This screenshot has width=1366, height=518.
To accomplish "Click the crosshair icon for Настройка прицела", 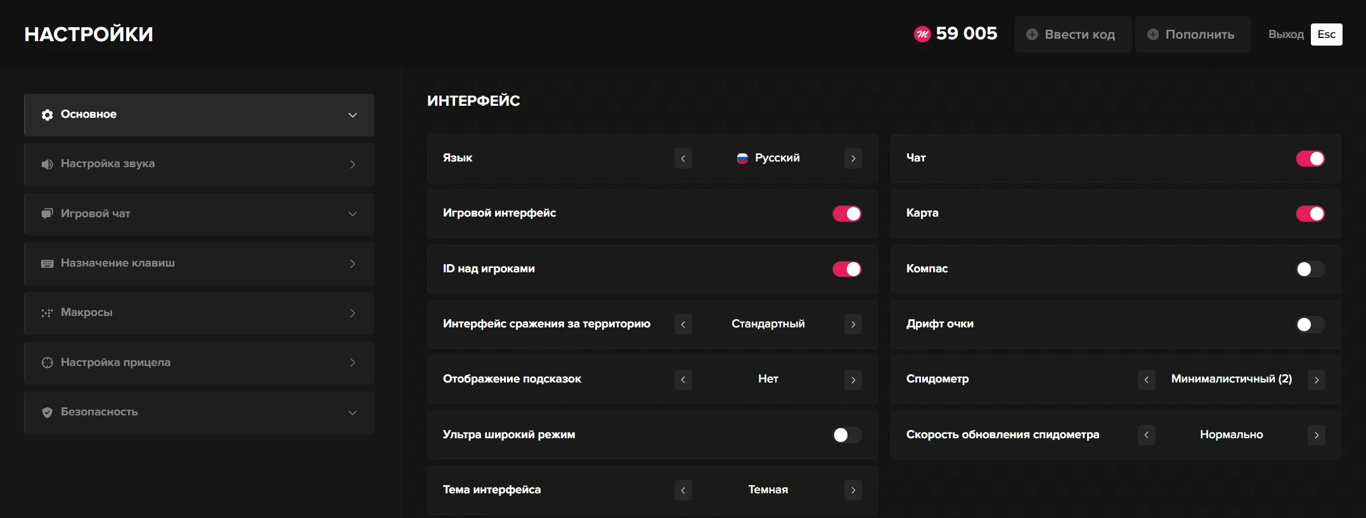I will point(47,363).
